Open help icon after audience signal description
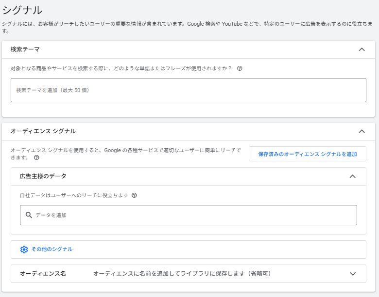The width and height of the screenshot is (379, 297). [x=36, y=157]
